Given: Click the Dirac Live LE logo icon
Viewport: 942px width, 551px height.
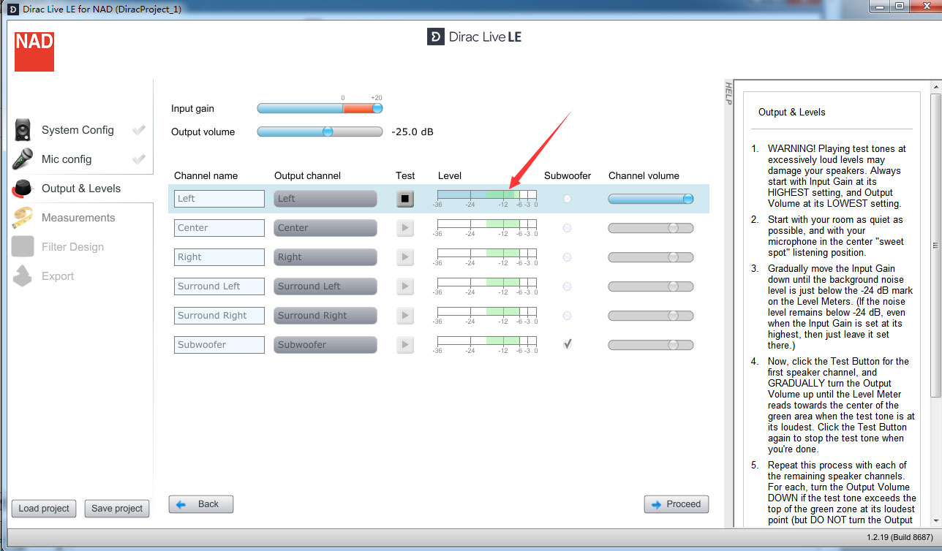Looking at the screenshot, I should 435,37.
